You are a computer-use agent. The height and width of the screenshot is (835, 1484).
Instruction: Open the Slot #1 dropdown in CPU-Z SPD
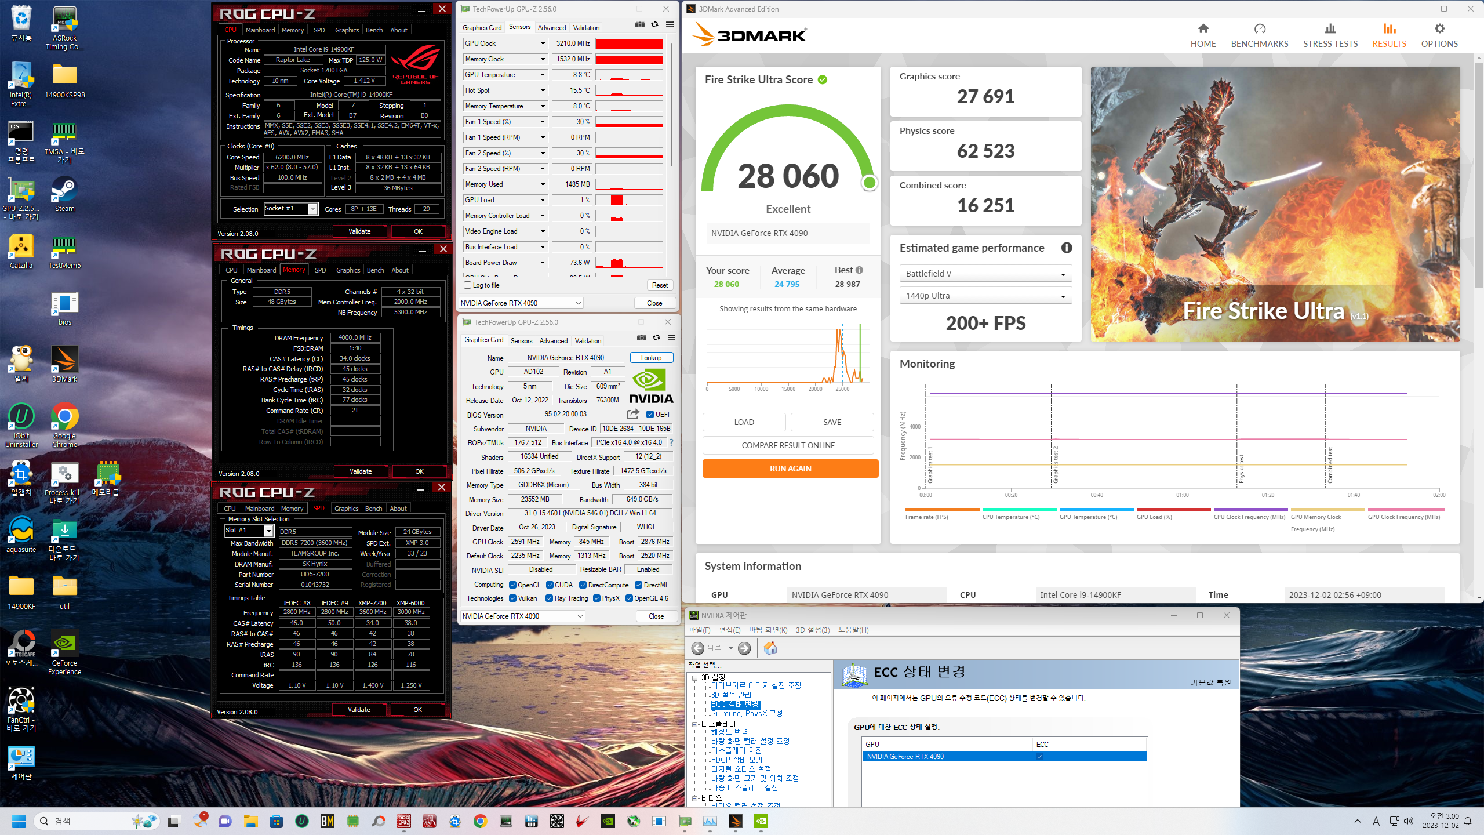click(x=249, y=531)
